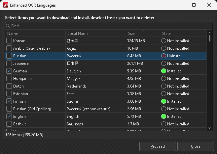
Task: Select the 'Magyar' local name cell
Action: (x=96, y=79)
